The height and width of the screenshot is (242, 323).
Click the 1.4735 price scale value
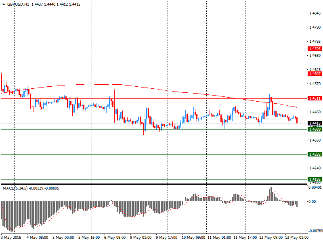[315, 42]
